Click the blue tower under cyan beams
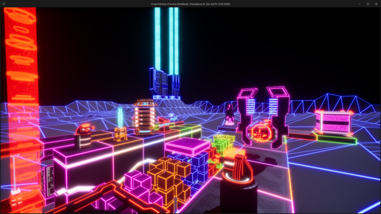 point(165,84)
